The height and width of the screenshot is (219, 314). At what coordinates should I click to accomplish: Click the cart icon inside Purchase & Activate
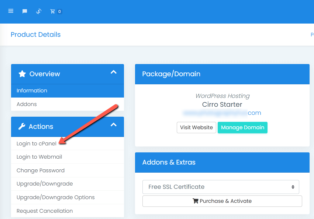[x=196, y=201]
